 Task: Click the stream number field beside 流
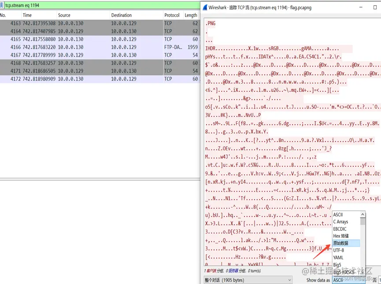pyautogui.click(x=380, y=280)
